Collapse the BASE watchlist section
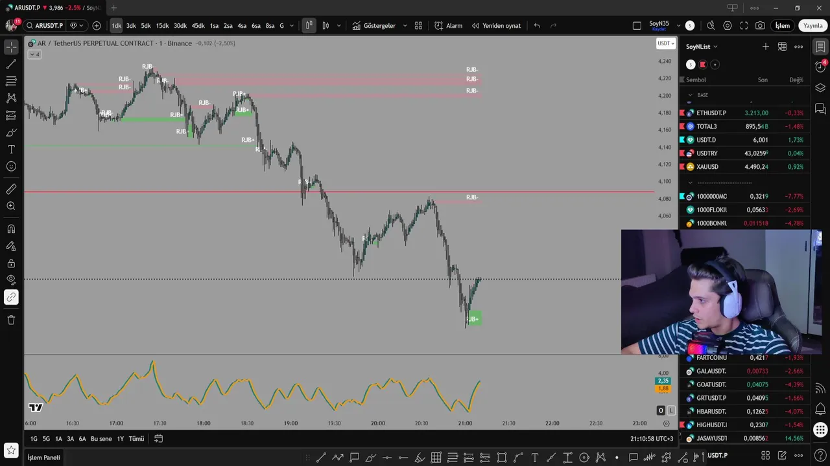The width and height of the screenshot is (830, 466). (x=690, y=95)
